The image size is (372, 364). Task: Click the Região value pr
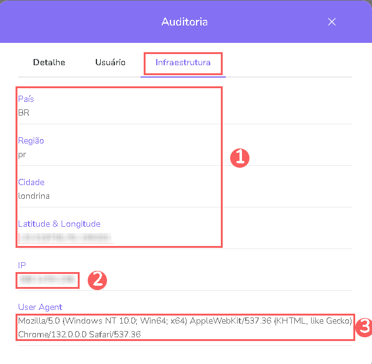click(x=22, y=155)
